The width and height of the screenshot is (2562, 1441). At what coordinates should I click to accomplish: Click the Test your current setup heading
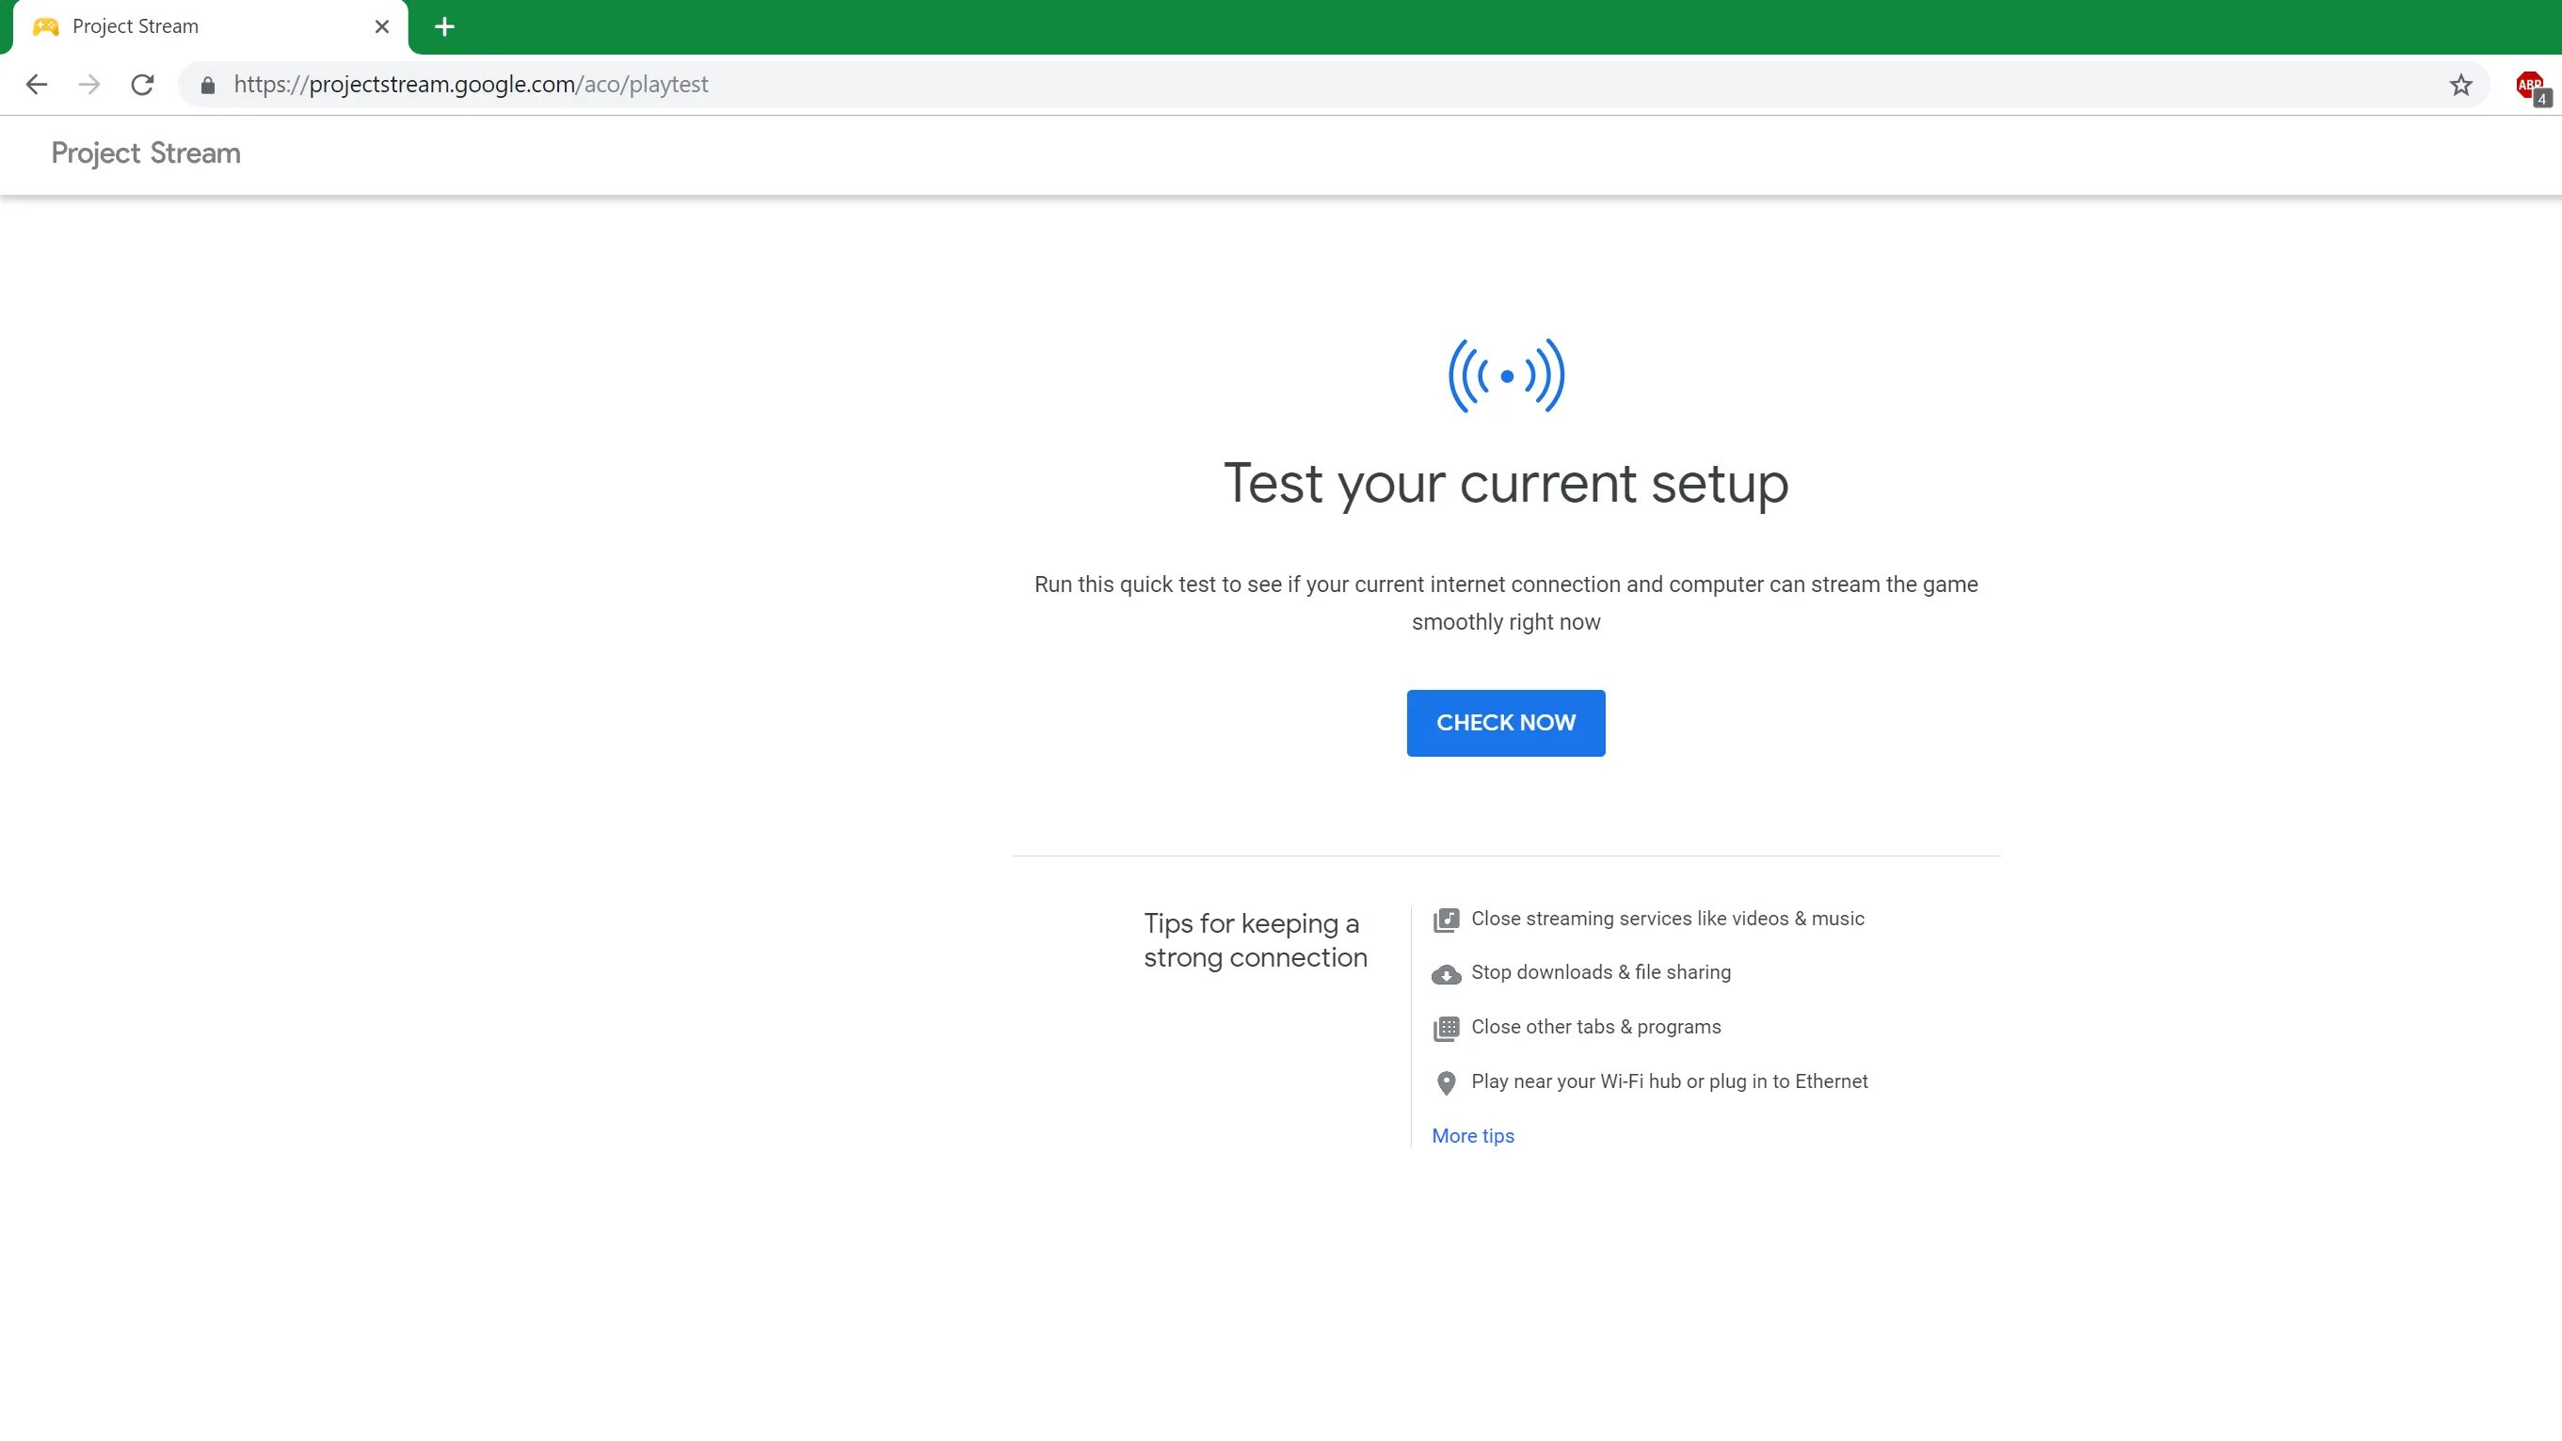coord(1505,485)
